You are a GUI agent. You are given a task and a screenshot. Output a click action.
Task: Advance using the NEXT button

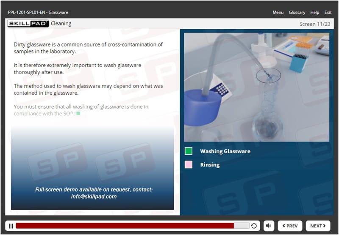click(318, 226)
